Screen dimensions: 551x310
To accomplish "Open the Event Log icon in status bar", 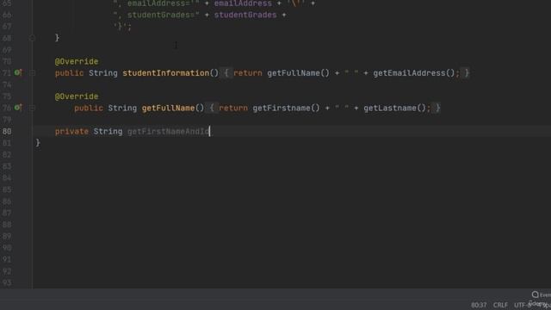I will click(x=536, y=294).
